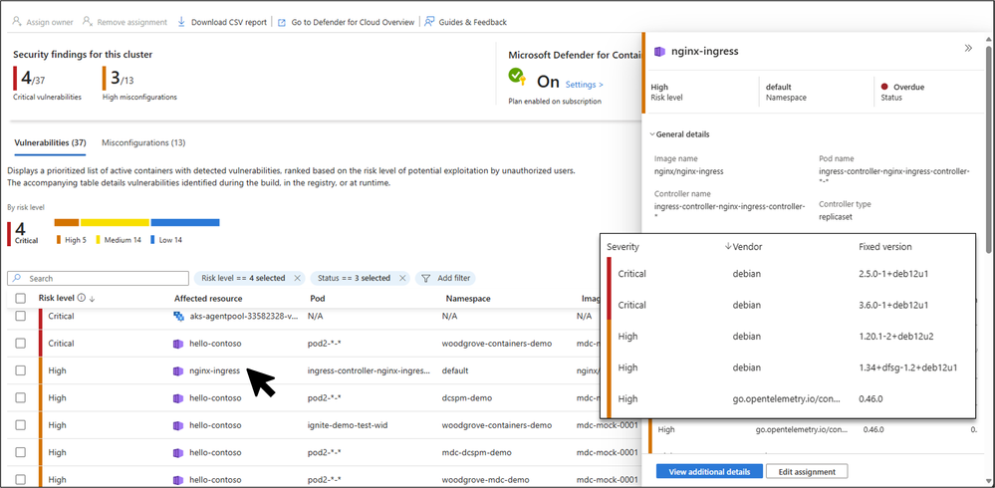The width and height of the screenshot is (995, 488).
Task: Click the funnel icon on Add filter
Action: coord(426,279)
